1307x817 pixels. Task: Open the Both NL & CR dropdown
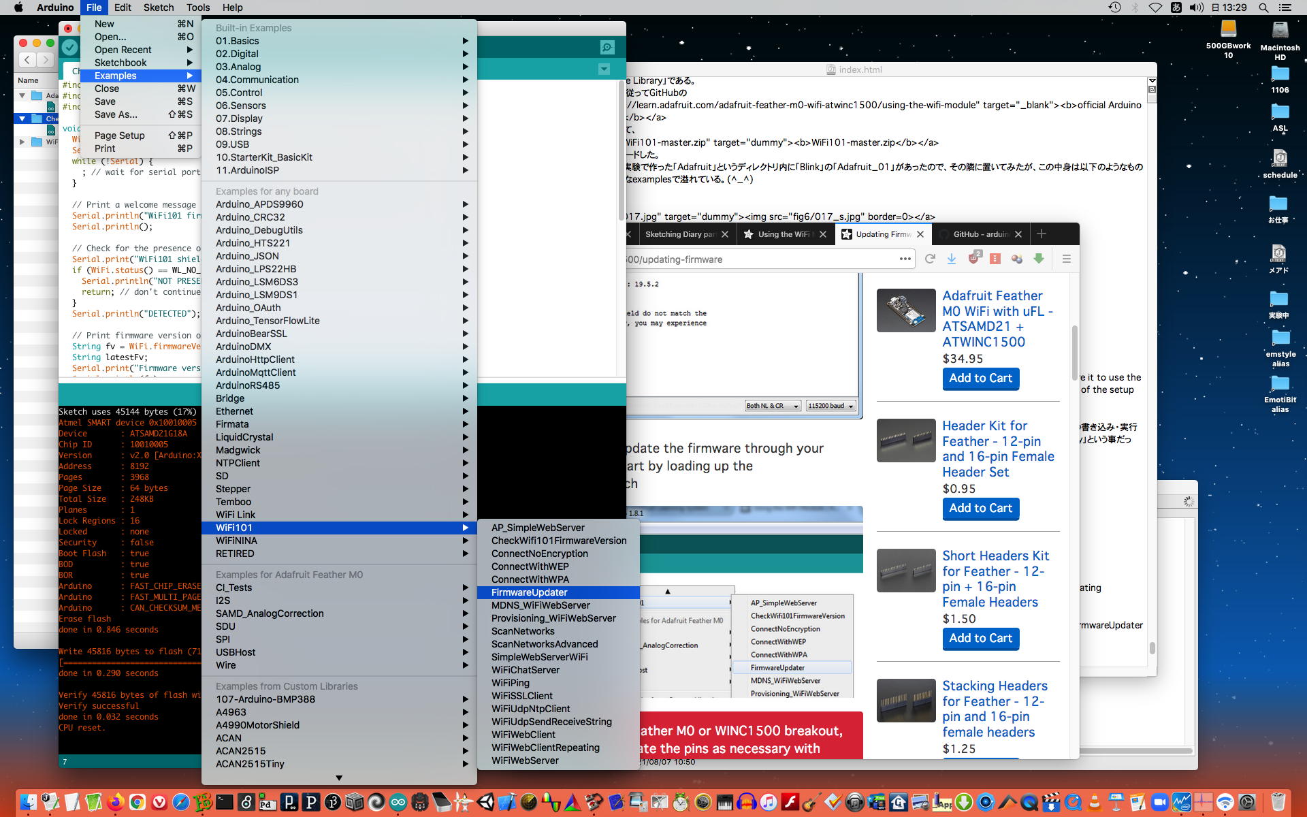[x=772, y=406]
